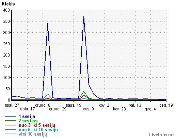Click the first blue peak near gruod. 8
Viewport: 177px width, 138px height.
click(x=48, y=24)
